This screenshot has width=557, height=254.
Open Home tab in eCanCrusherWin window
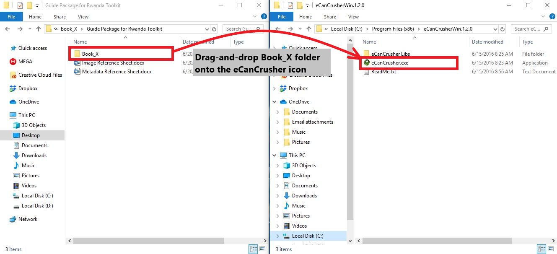click(306, 17)
